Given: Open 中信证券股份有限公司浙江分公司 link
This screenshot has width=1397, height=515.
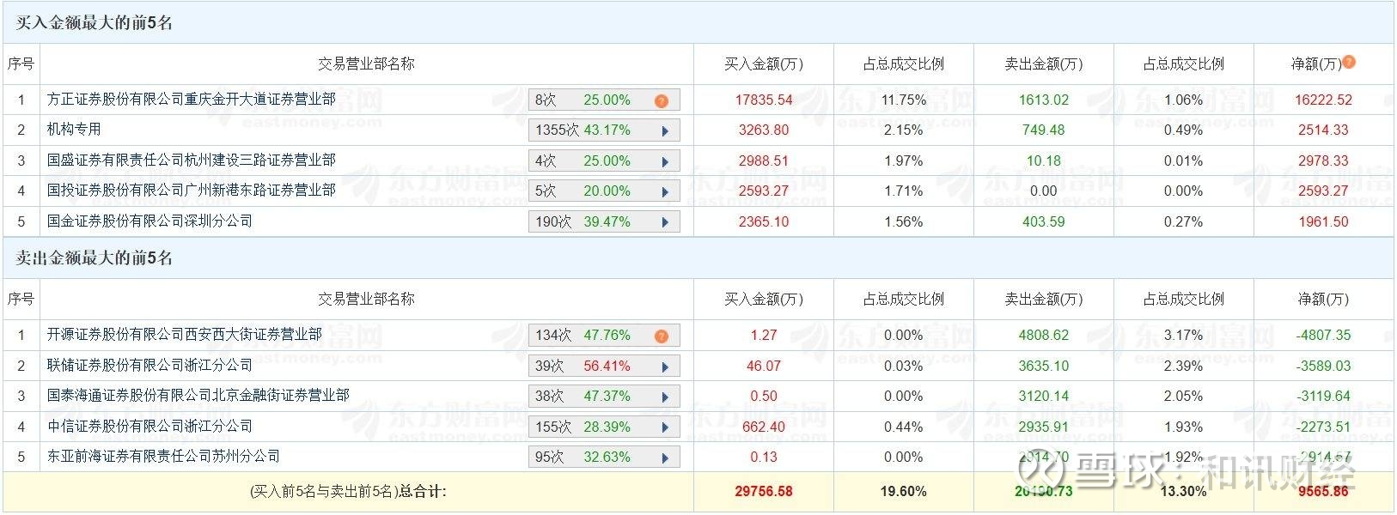Looking at the screenshot, I should (149, 427).
